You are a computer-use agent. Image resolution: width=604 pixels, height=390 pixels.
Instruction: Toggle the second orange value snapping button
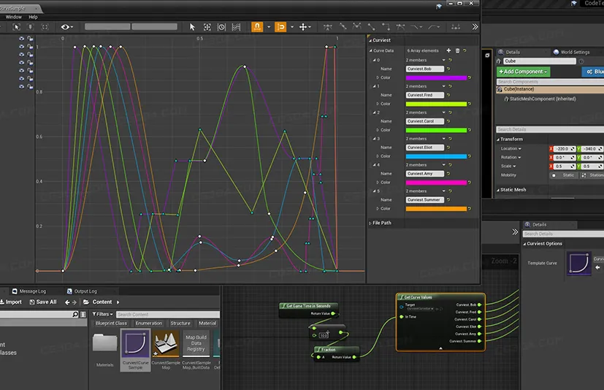280,26
